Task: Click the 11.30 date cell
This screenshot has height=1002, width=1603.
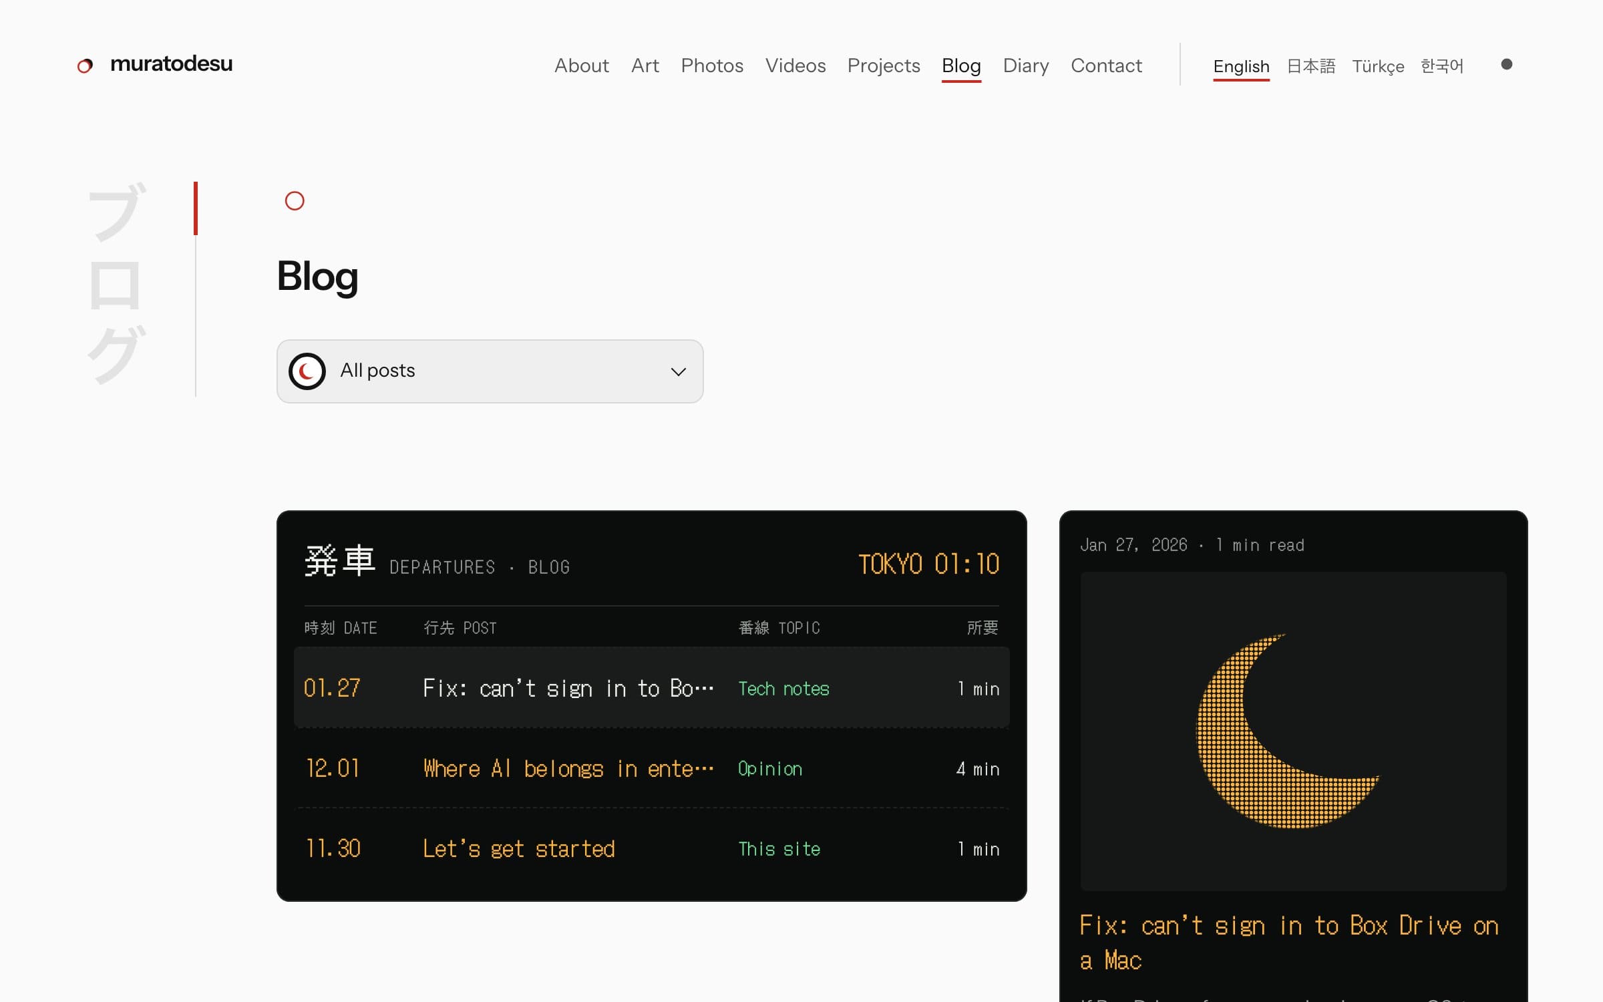Action: pyautogui.click(x=333, y=848)
